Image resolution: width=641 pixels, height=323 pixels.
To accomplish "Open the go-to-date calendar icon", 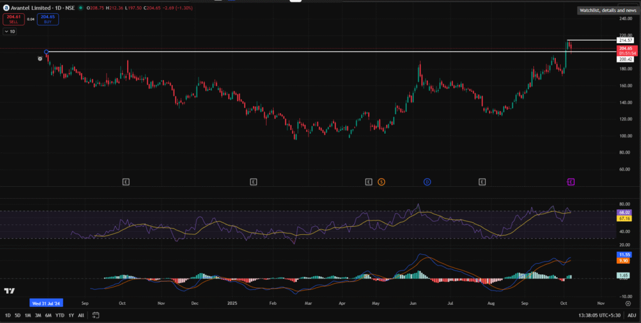I will tap(96, 315).
